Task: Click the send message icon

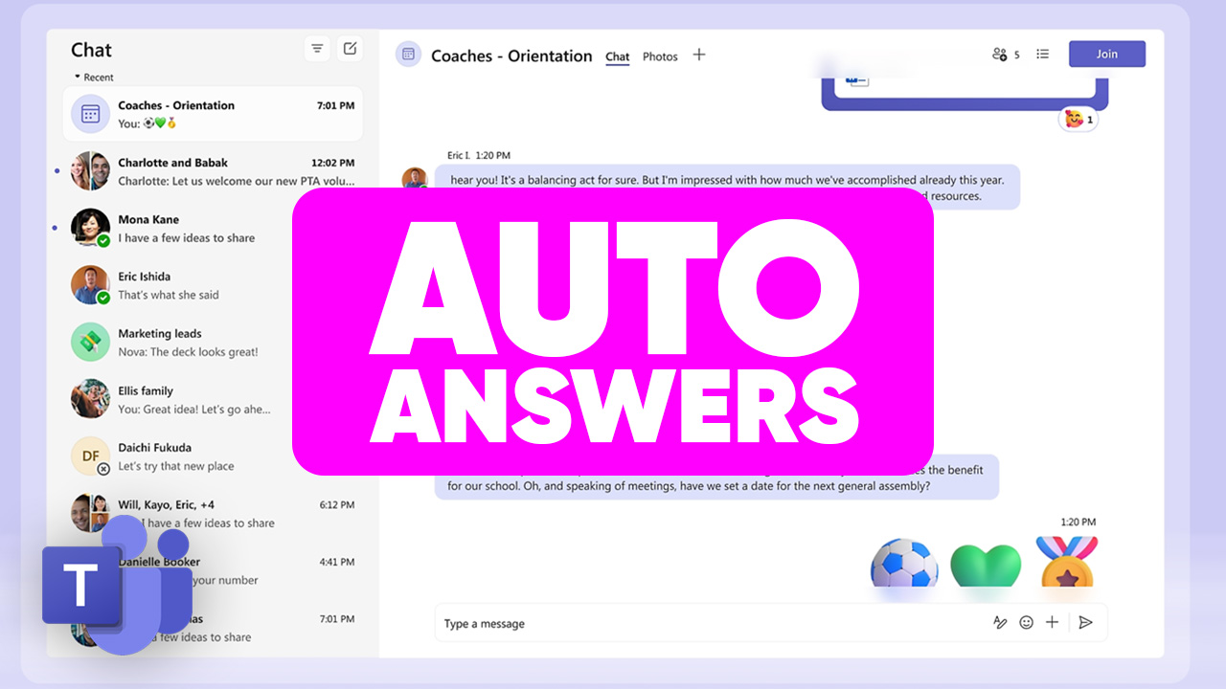Action: (x=1085, y=622)
